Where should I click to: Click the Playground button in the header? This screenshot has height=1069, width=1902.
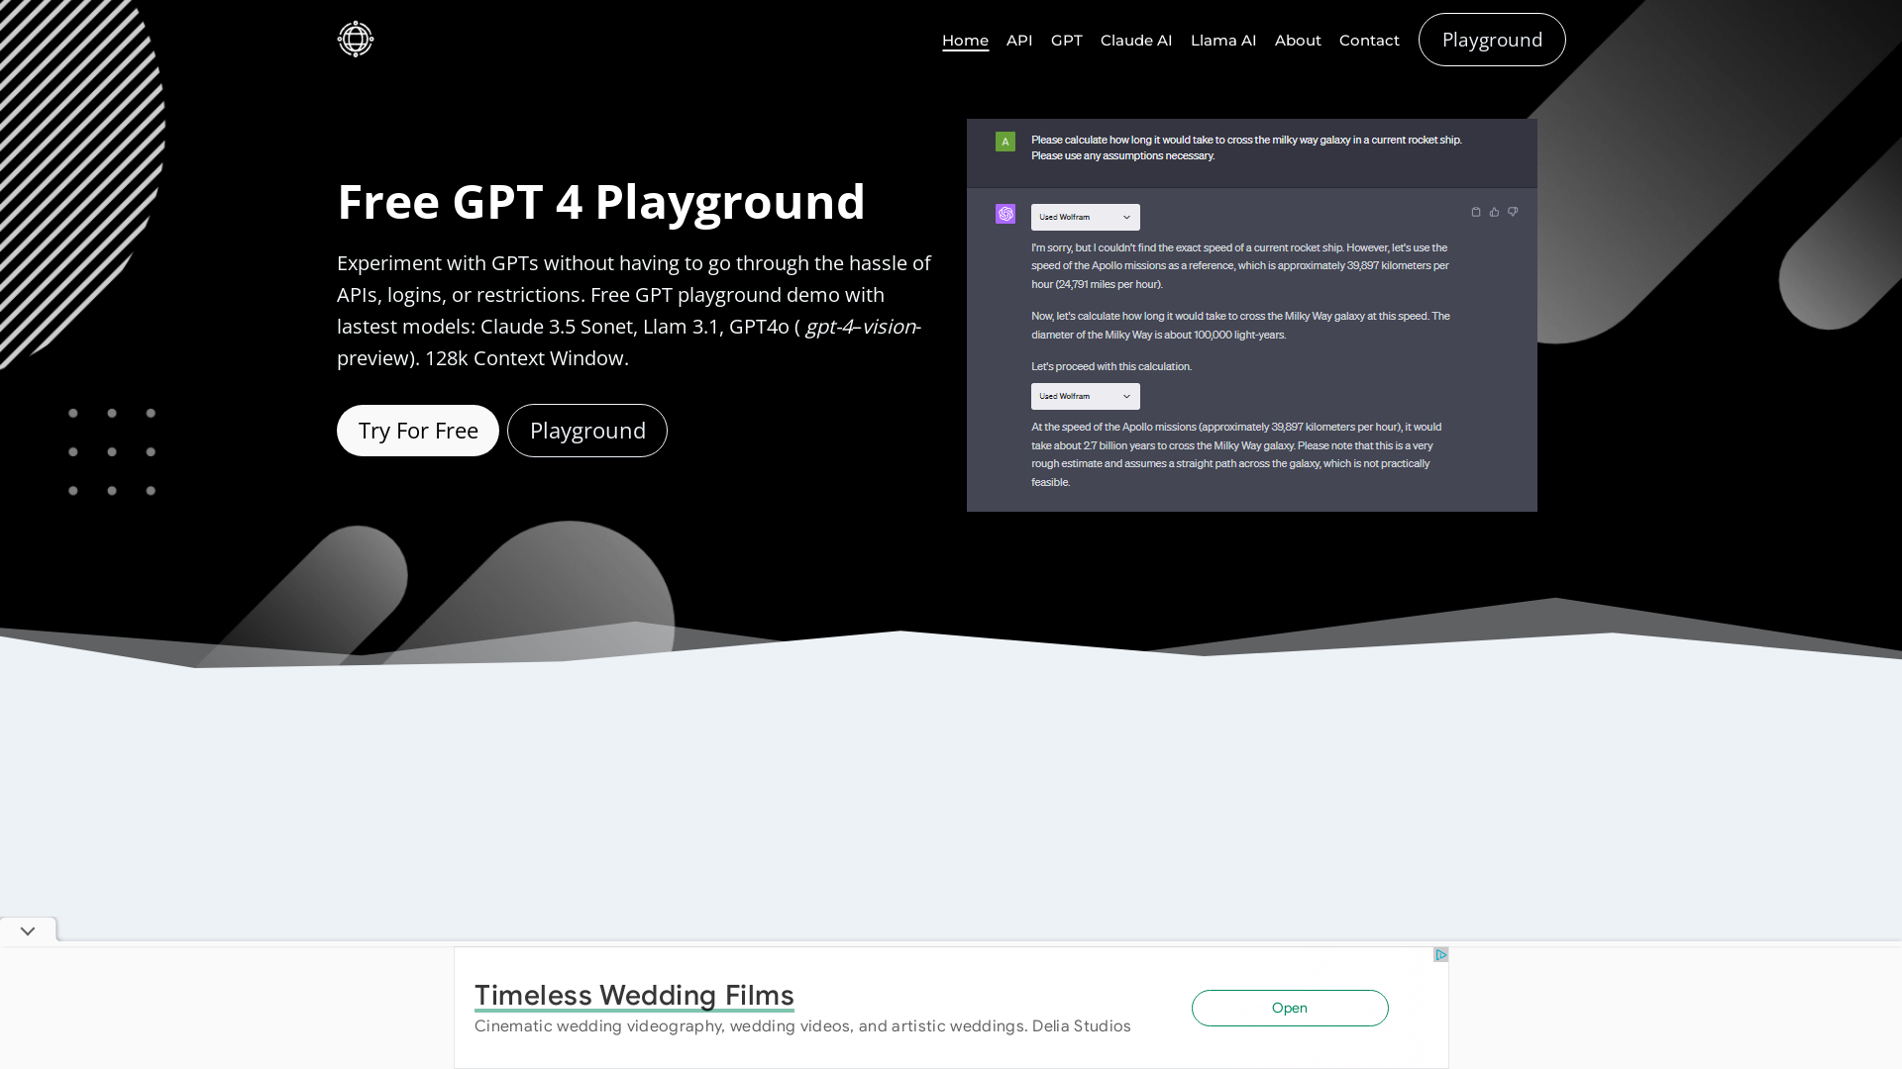point(1492,40)
